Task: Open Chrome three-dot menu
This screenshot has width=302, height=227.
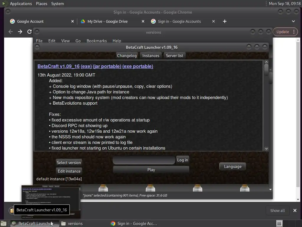Action: [x=294, y=32]
